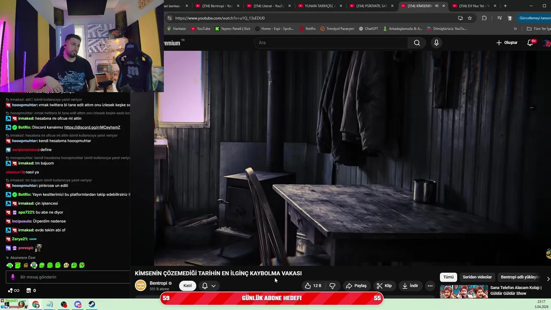Open the Bentropi channel avatar

[141, 285]
